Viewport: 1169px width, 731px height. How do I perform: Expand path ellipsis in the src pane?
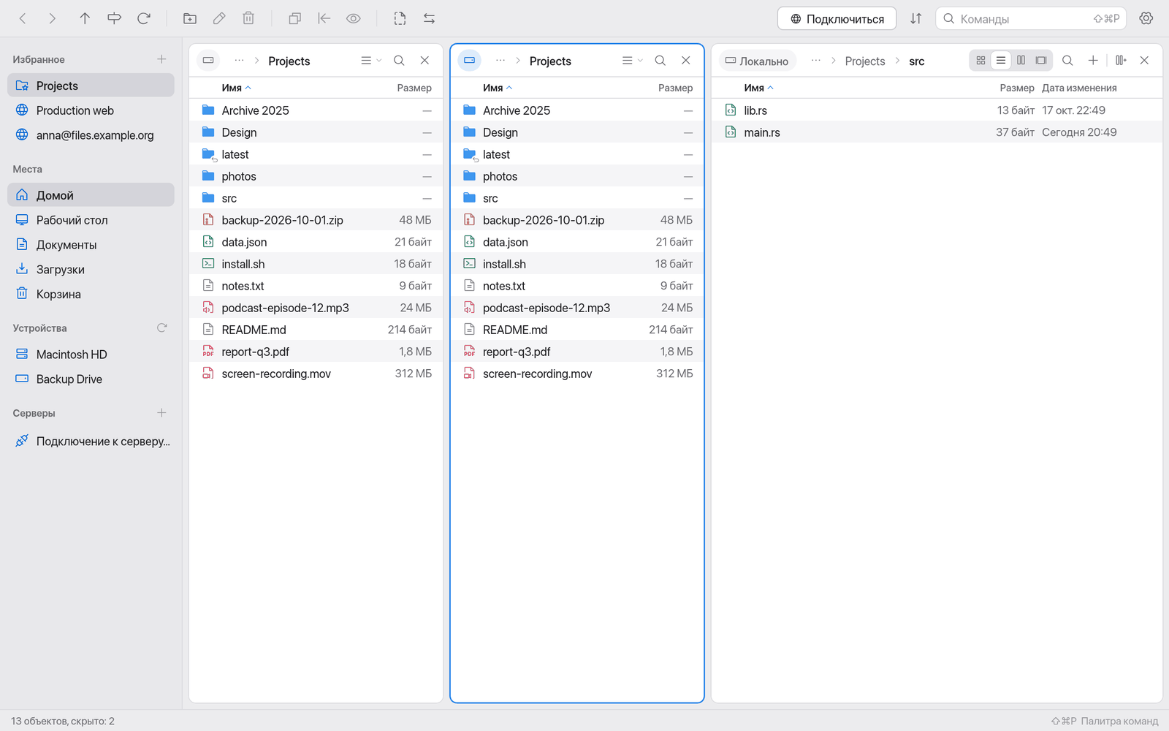point(816,61)
